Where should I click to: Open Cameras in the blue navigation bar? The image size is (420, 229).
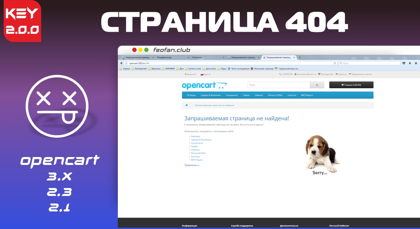pos(292,95)
